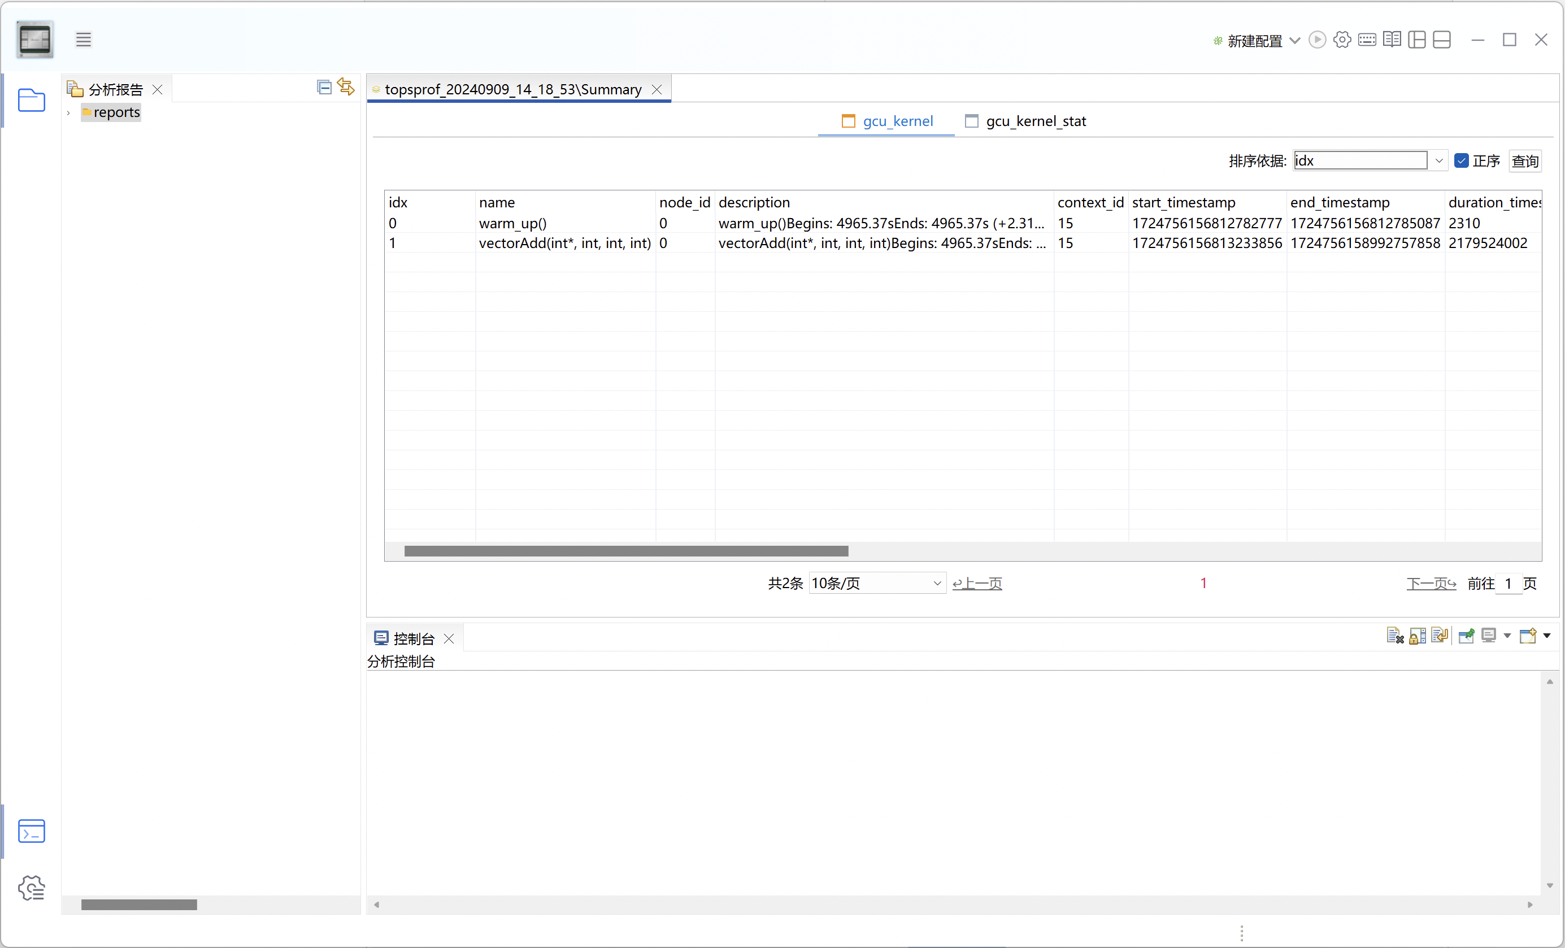The image size is (1565, 948).
Task: Open settings gear in the top toolbar
Action: 1342,40
